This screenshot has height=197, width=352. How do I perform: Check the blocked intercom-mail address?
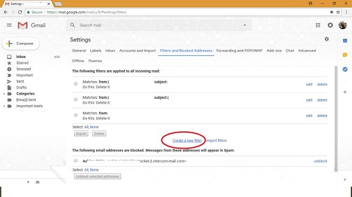point(76,160)
